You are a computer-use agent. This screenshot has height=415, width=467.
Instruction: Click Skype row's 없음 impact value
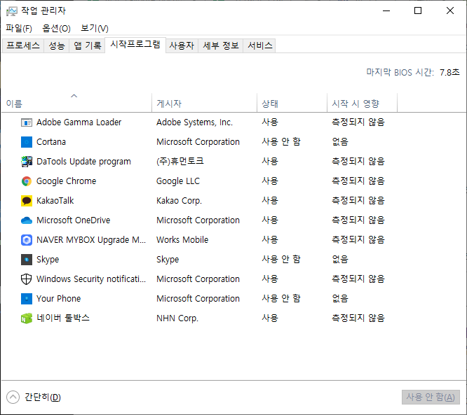(x=340, y=260)
